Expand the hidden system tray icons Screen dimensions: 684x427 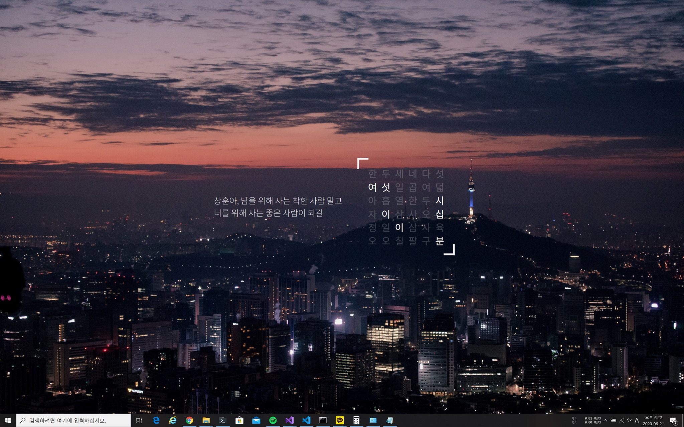[x=605, y=420]
